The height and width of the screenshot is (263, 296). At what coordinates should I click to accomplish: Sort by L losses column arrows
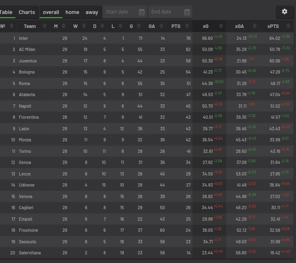(120, 26)
